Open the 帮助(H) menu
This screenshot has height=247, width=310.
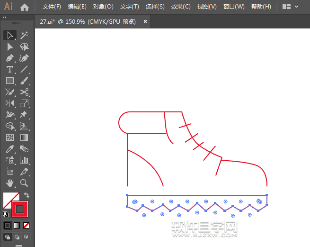261,7
